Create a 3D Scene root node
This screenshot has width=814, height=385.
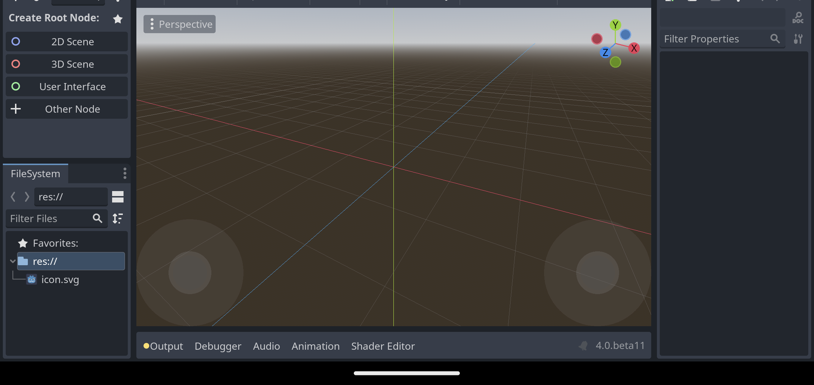click(x=66, y=64)
